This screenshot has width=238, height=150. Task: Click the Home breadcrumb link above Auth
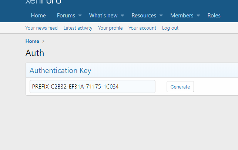pos(32,41)
